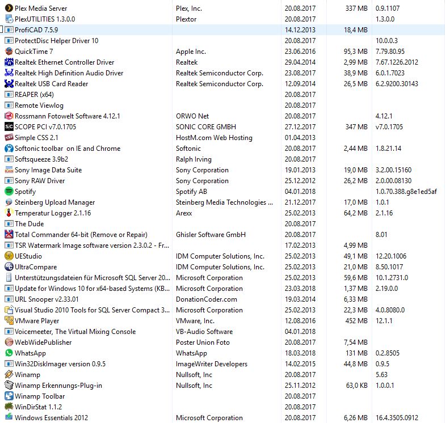
Task: Click the Sony Image Data Suite RAW icon
Action: [x=9, y=170]
